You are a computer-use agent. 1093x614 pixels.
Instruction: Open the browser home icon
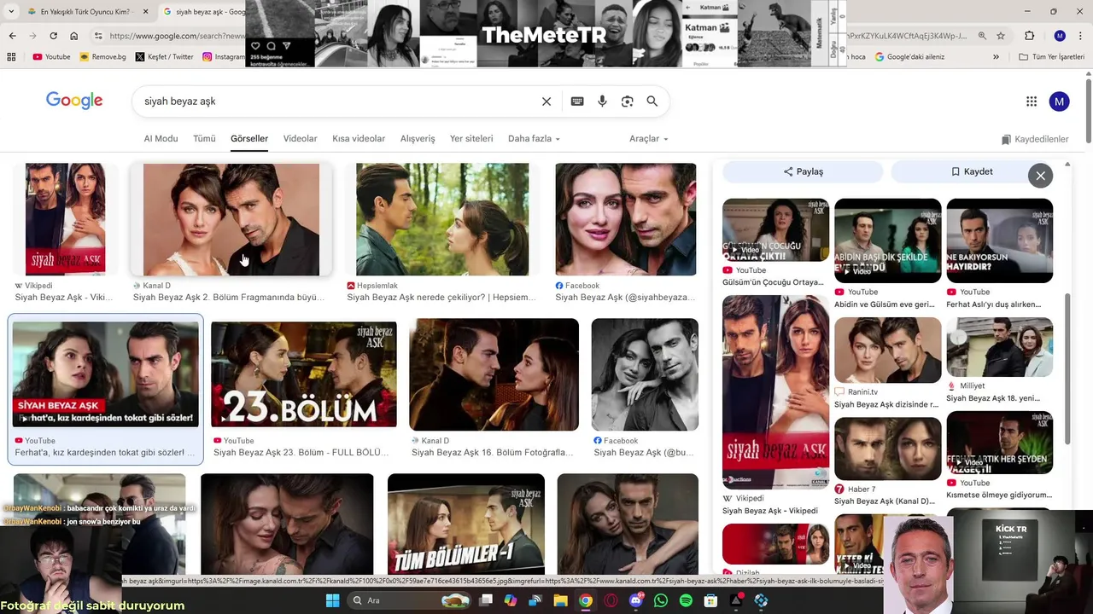pyautogui.click(x=74, y=36)
